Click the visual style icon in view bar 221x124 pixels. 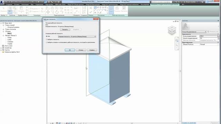tap(59, 123)
